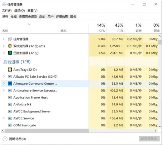This screenshot has height=146, width=163.
Task: Collapse to 简略信息 view
Action: click(14, 139)
